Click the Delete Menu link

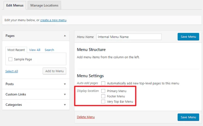(x=86, y=117)
